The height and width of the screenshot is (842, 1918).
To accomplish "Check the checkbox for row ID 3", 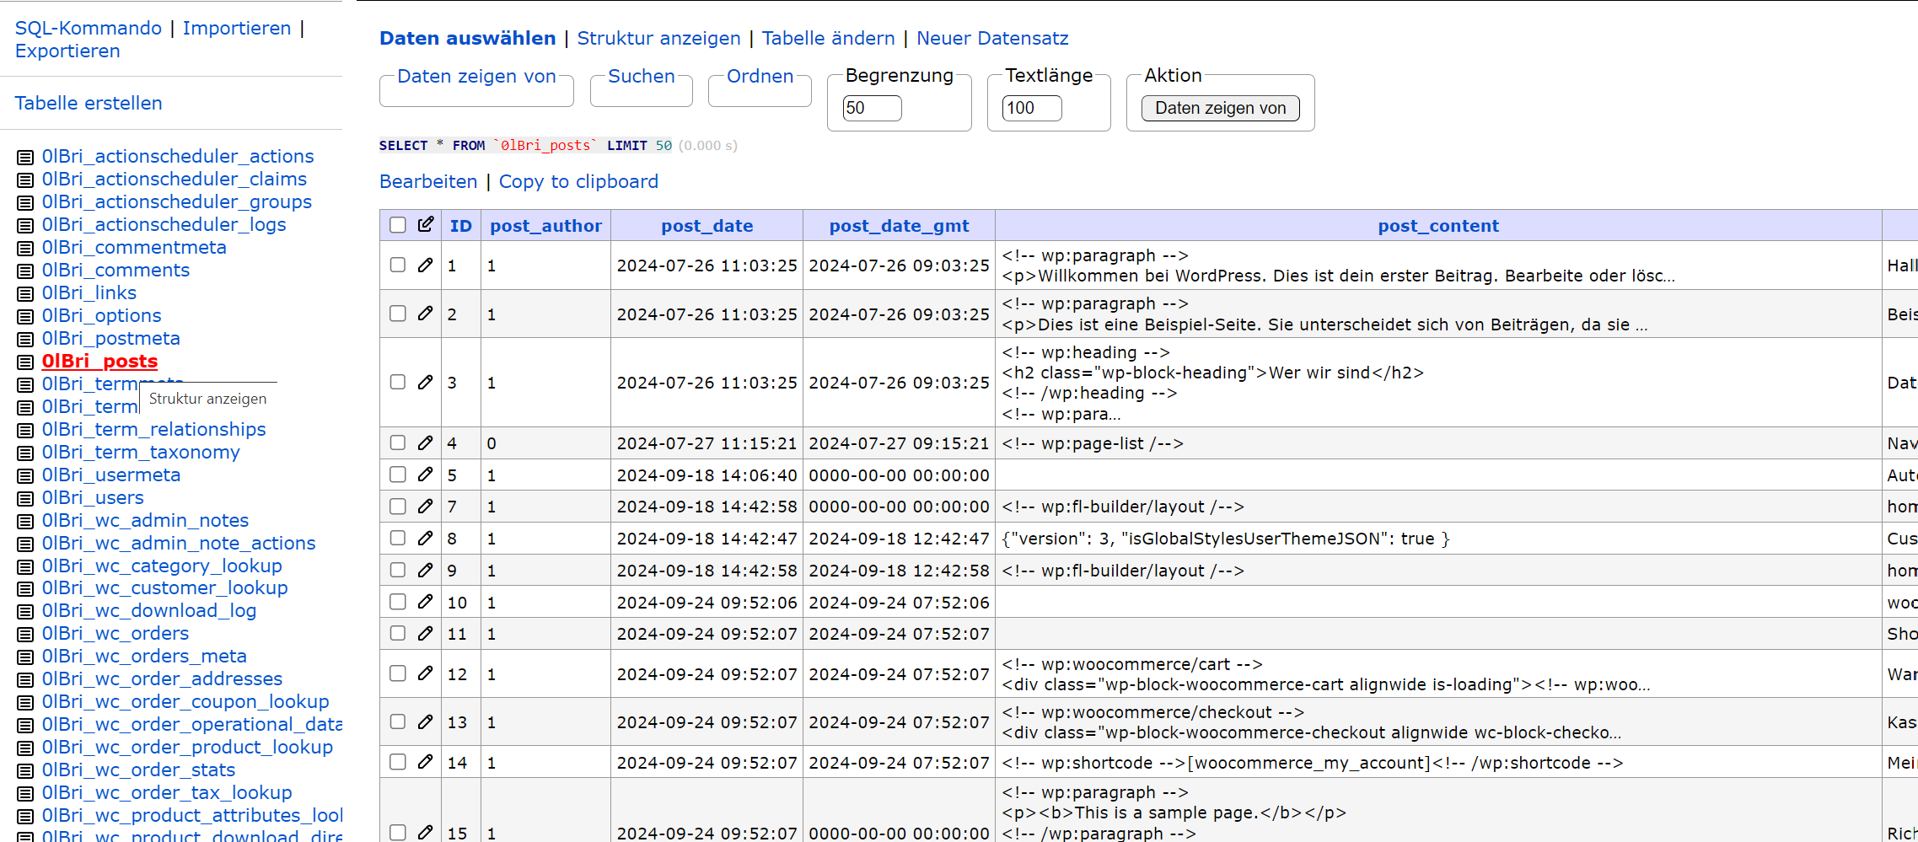I will (x=397, y=382).
